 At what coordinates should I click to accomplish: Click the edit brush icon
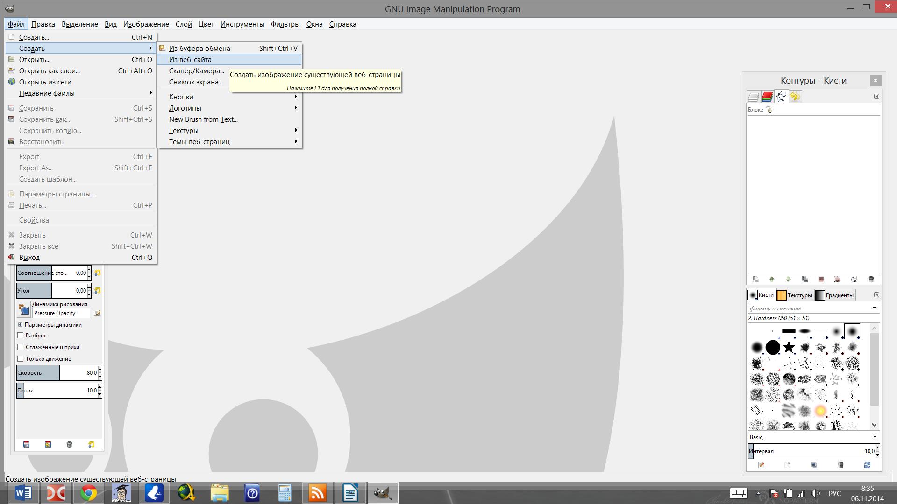pyautogui.click(x=761, y=465)
